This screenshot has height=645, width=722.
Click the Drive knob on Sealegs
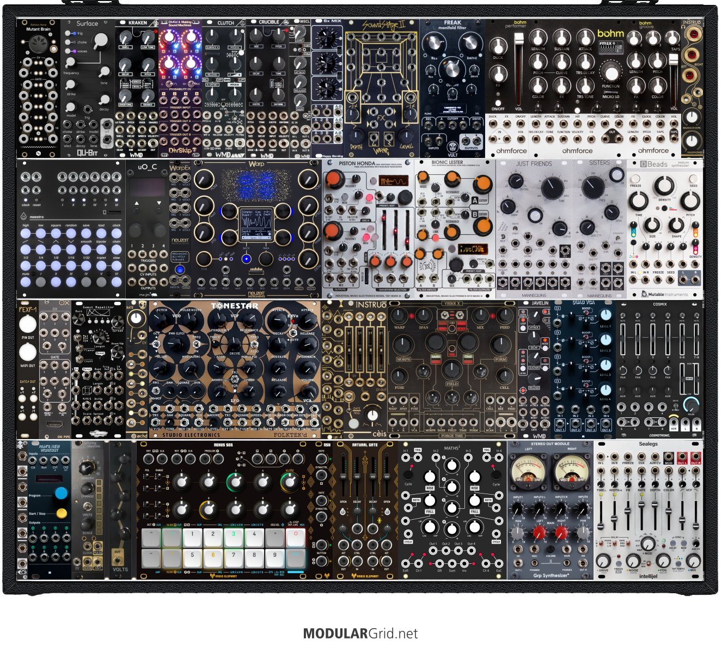pos(604,560)
